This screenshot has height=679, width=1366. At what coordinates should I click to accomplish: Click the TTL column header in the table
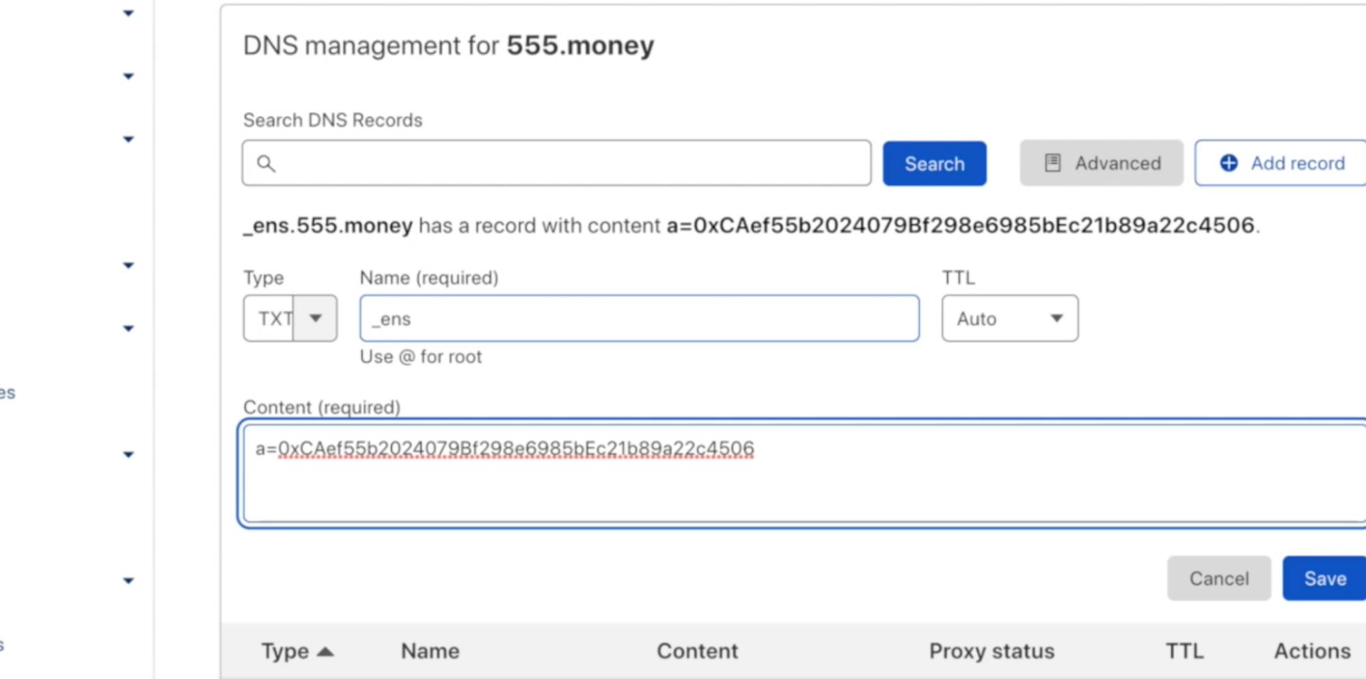1184,652
